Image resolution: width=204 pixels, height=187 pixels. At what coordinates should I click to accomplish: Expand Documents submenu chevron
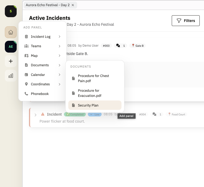pos(59,65)
